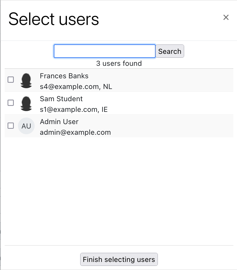237x270 pixels.
Task: Click the admin@example.com email text
Action: [75, 132]
